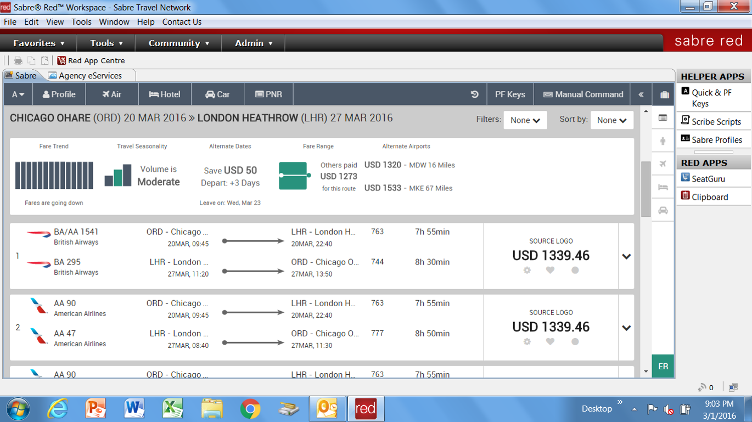The width and height of the screenshot is (752, 422).
Task: Open Clipboard red app
Action: click(714, 196)
